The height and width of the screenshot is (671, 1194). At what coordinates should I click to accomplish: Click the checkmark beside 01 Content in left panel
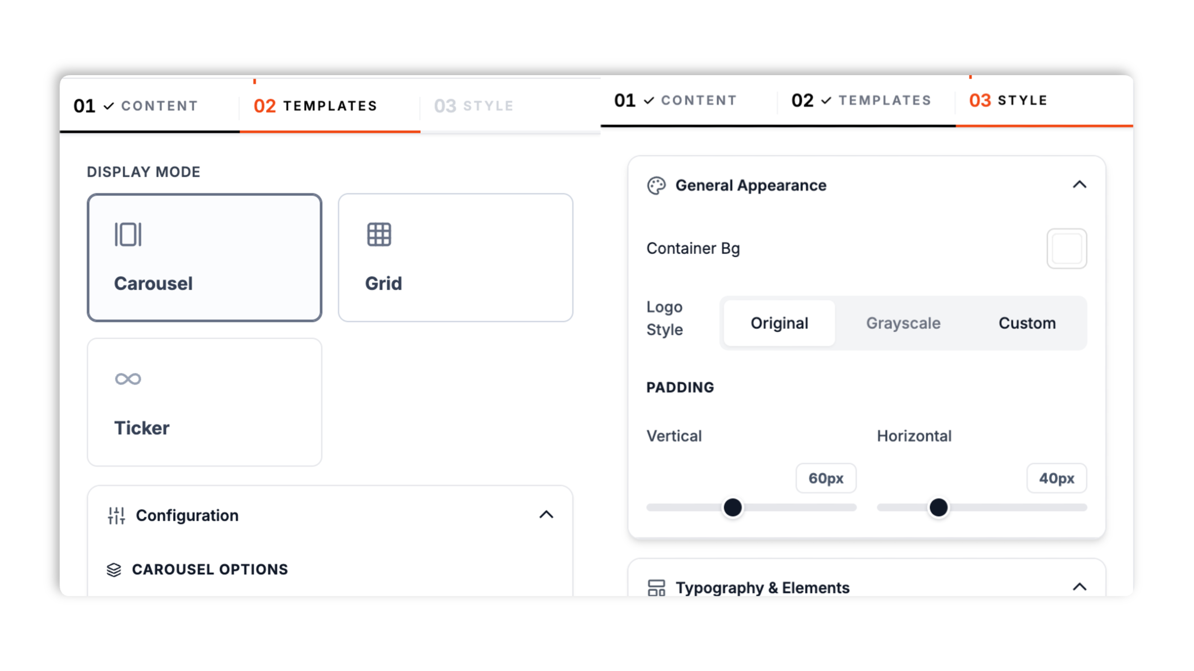click(108, 106)
